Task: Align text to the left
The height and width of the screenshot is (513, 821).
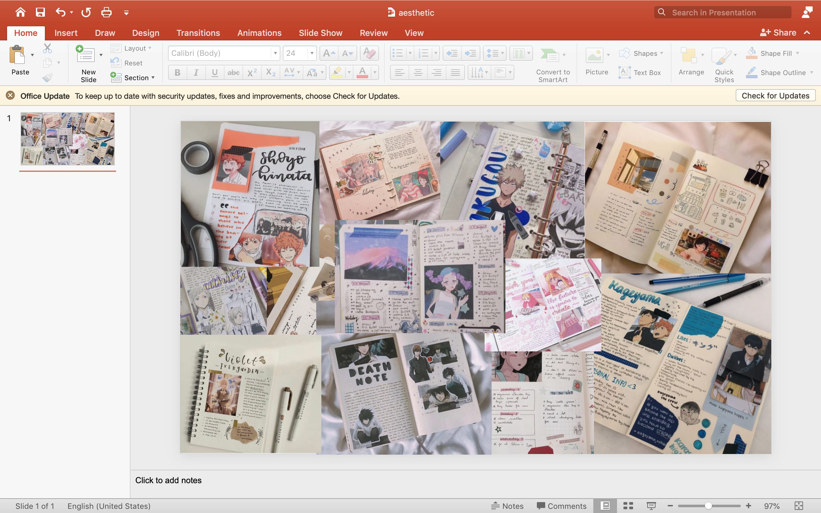Action: [400, 72]
